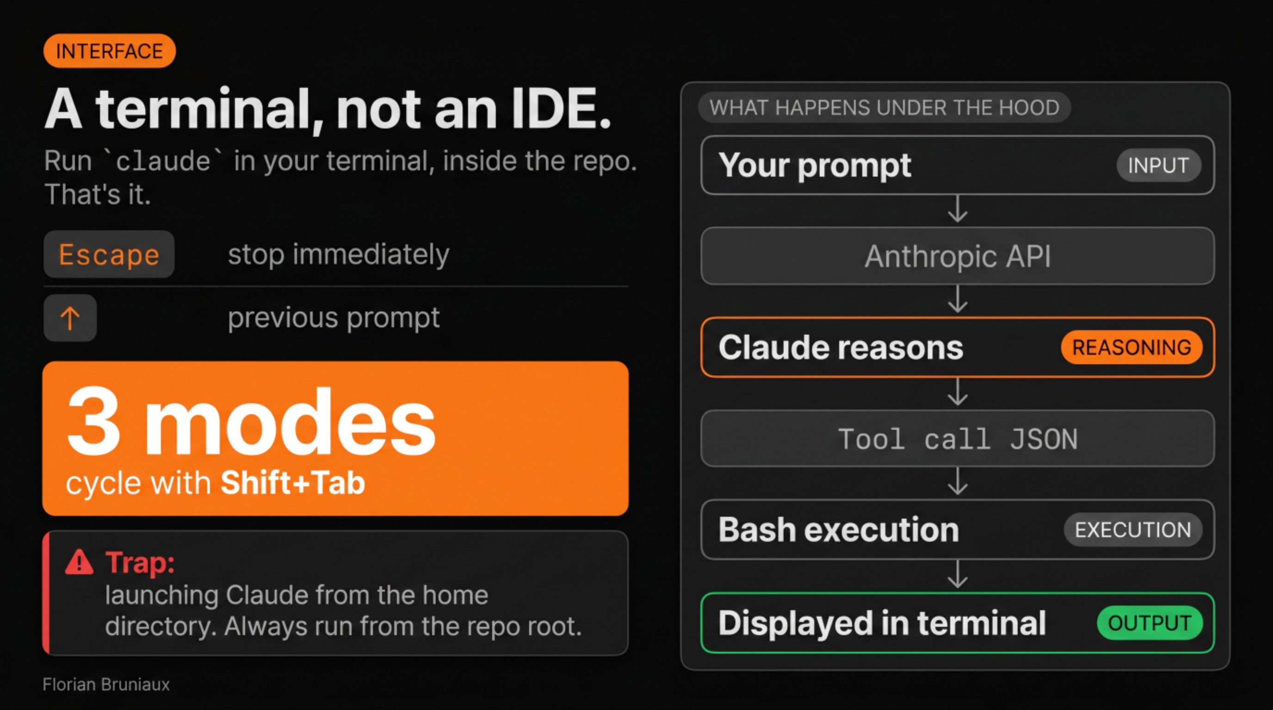Click the red Trap warning triangle icon
Viewport: 1273px width, 710px height.
[x=79, y=562]
